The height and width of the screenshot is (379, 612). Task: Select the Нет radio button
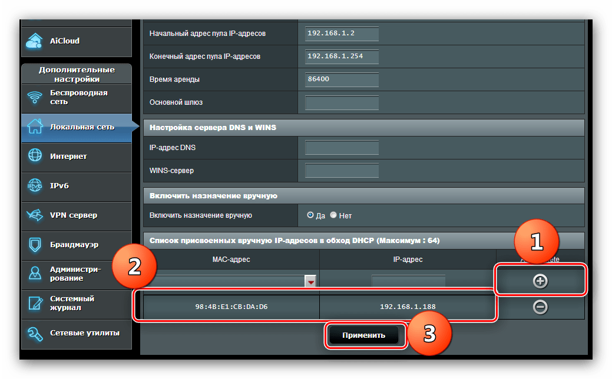(x=333, y=215)
